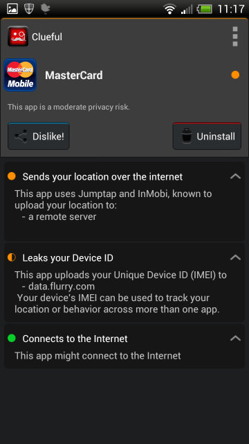Collapse the Connects to the Internet section
This screenshot has width=249, height=444.
click(235, 339)
